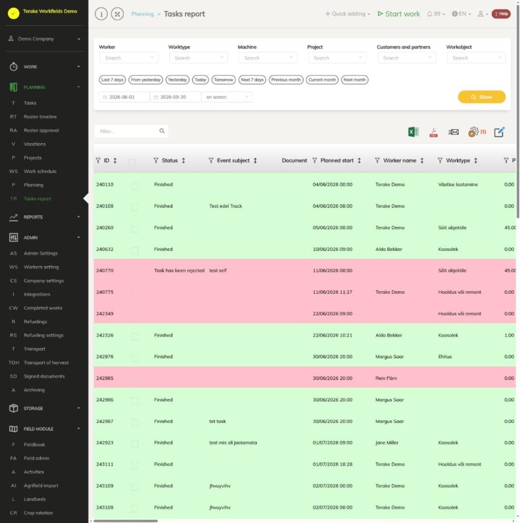Export the report to Excel
Image resolution: width=520 pixels, height=523 pixels.
pyautogui.click(x=413, y=132)
